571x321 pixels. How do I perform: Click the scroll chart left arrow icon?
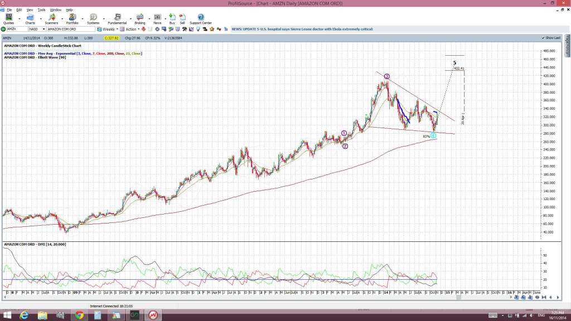(x=550, y=298)
